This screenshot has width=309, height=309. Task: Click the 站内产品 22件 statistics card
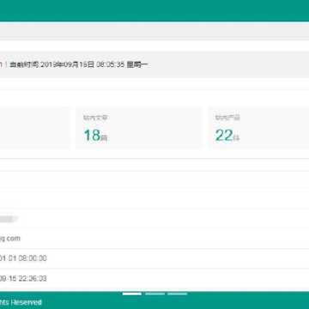pos(258,128)
